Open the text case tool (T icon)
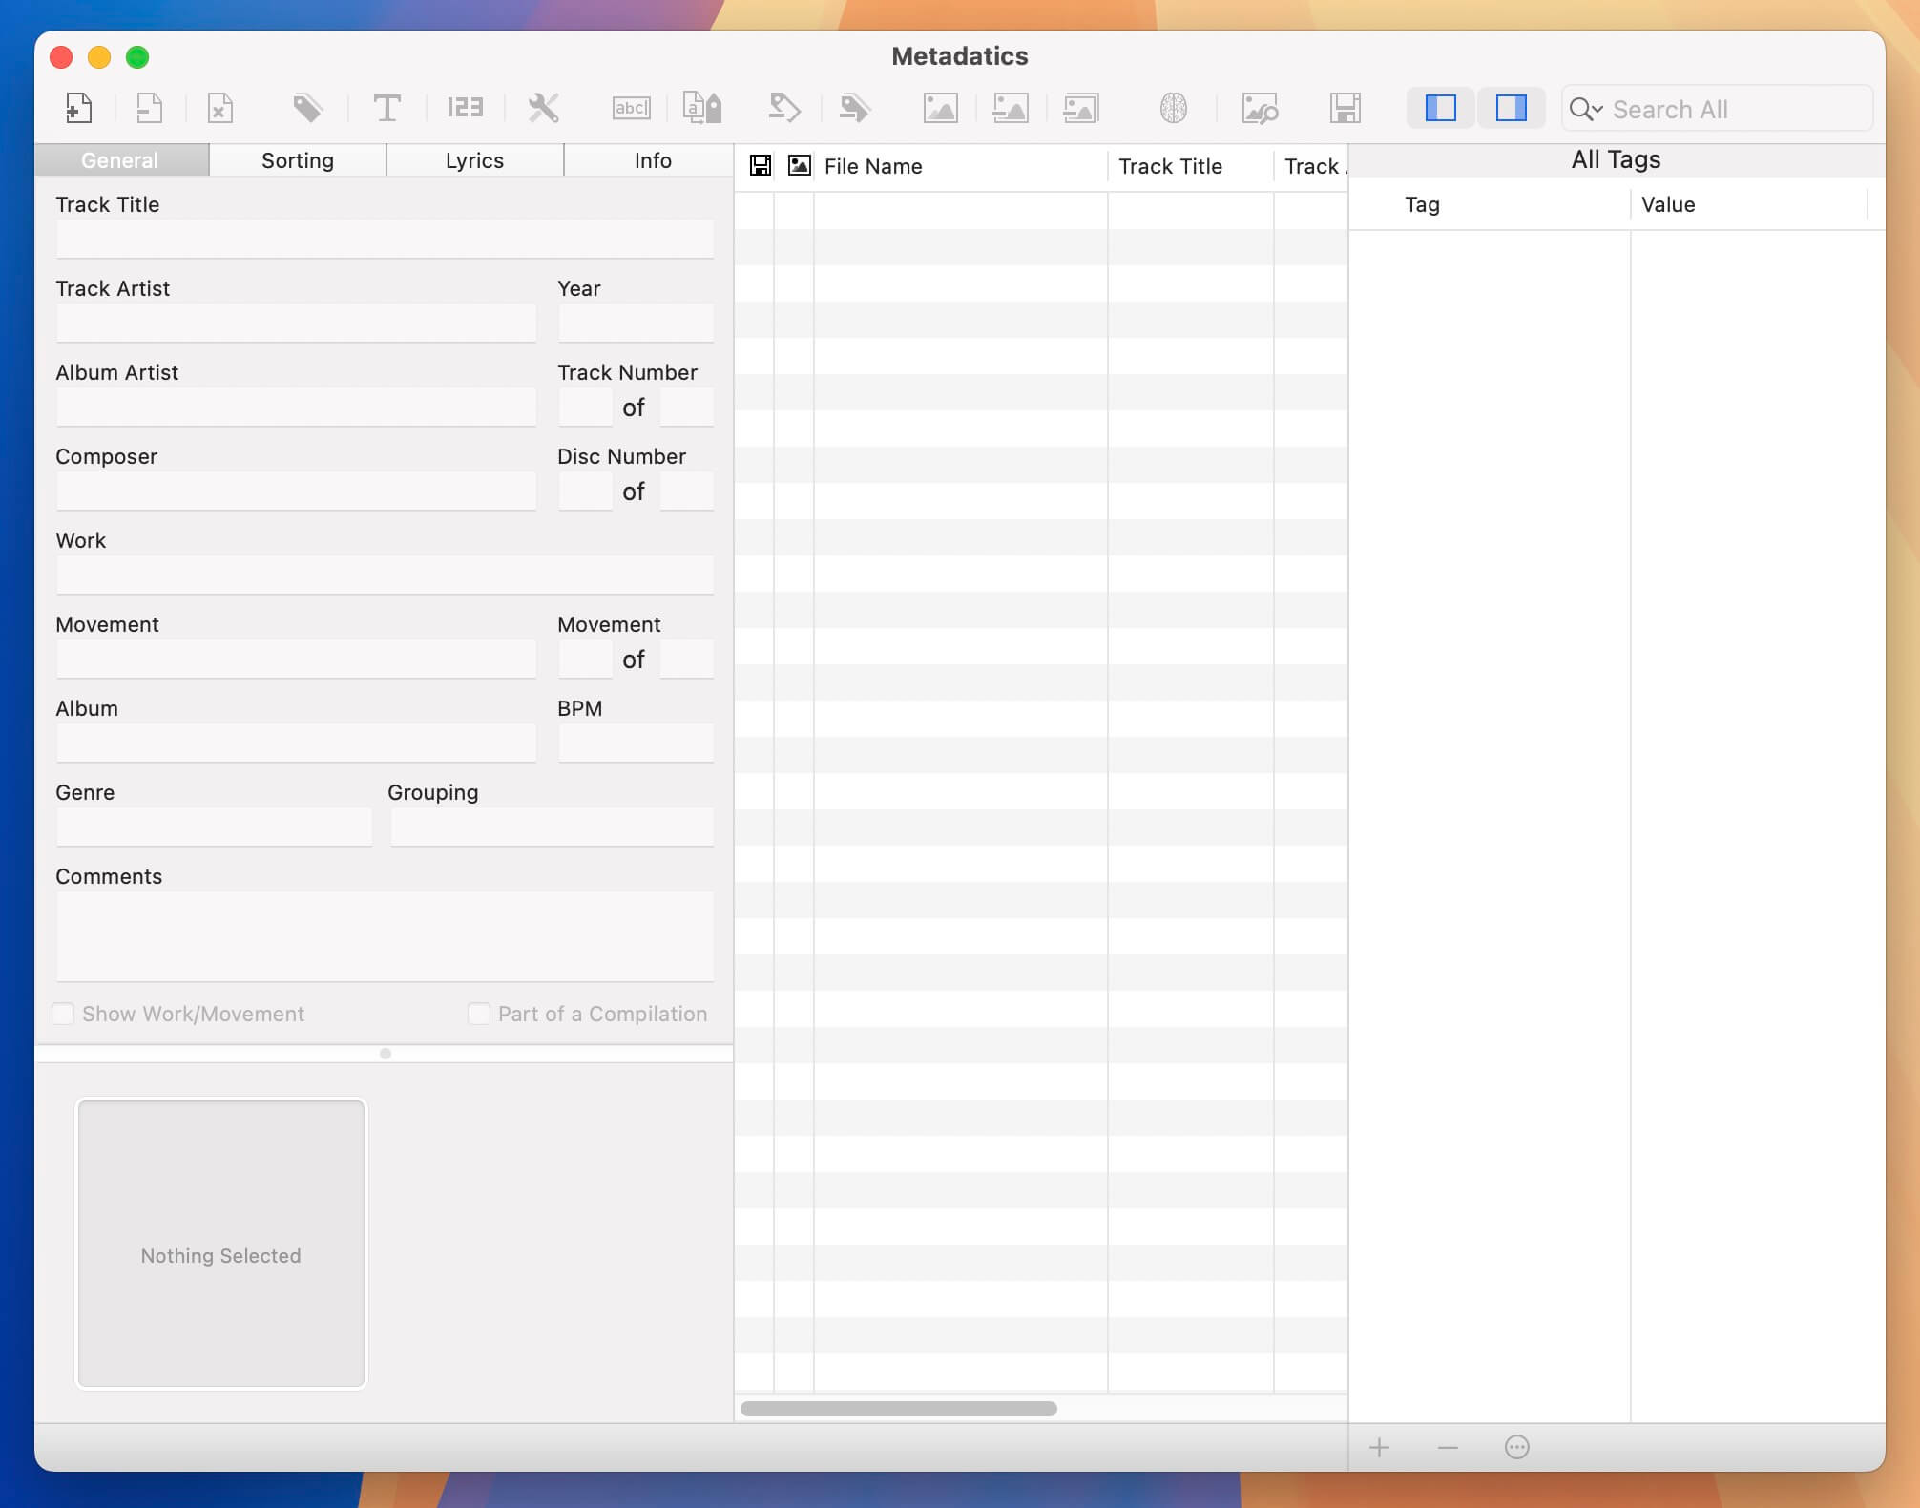 click(x=387, y=108)
